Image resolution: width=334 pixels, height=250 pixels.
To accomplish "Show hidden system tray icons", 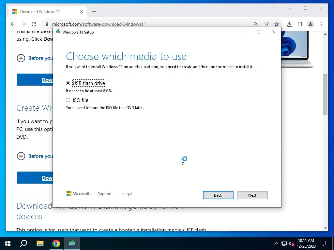I will (x=276, y=243).
